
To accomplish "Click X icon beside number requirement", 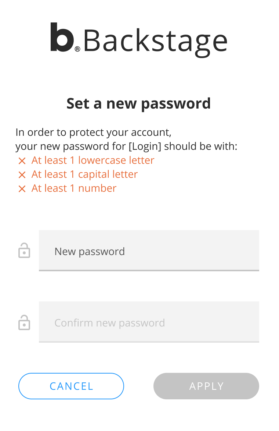I will click(x=22, y=189).
